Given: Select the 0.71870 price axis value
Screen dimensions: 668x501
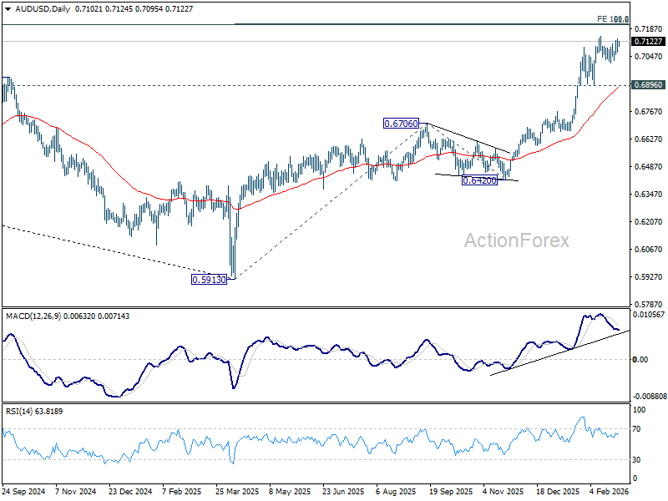Looking at the screenshot, I should 649,29.
